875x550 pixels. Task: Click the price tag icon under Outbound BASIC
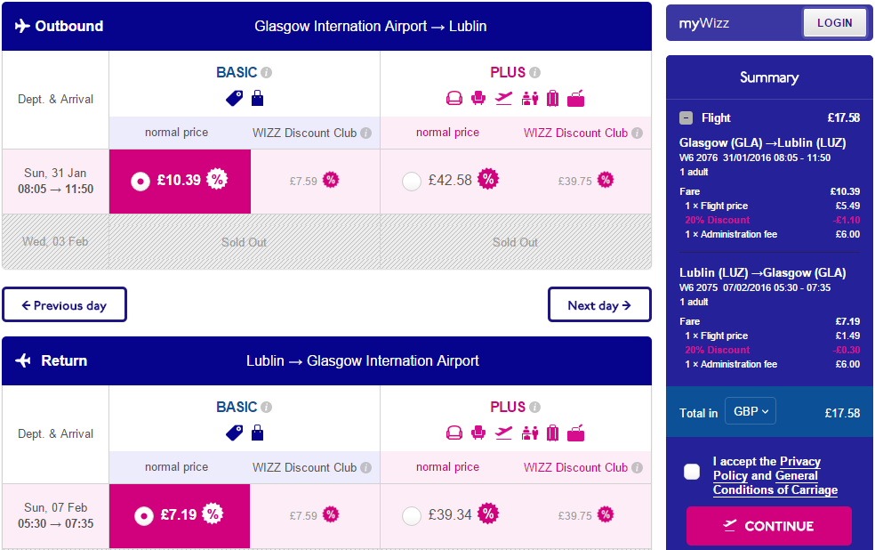click(235, 98)
